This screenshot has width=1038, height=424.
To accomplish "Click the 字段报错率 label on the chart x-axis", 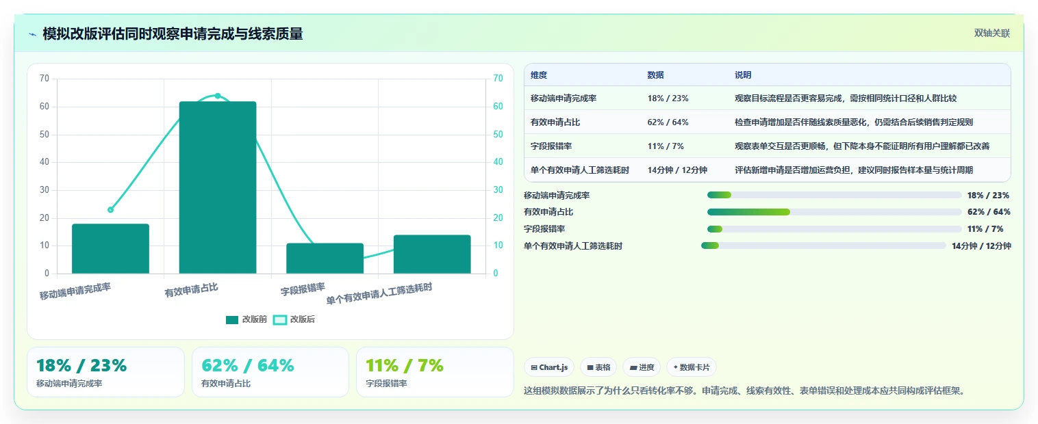I will coord(303,289).
